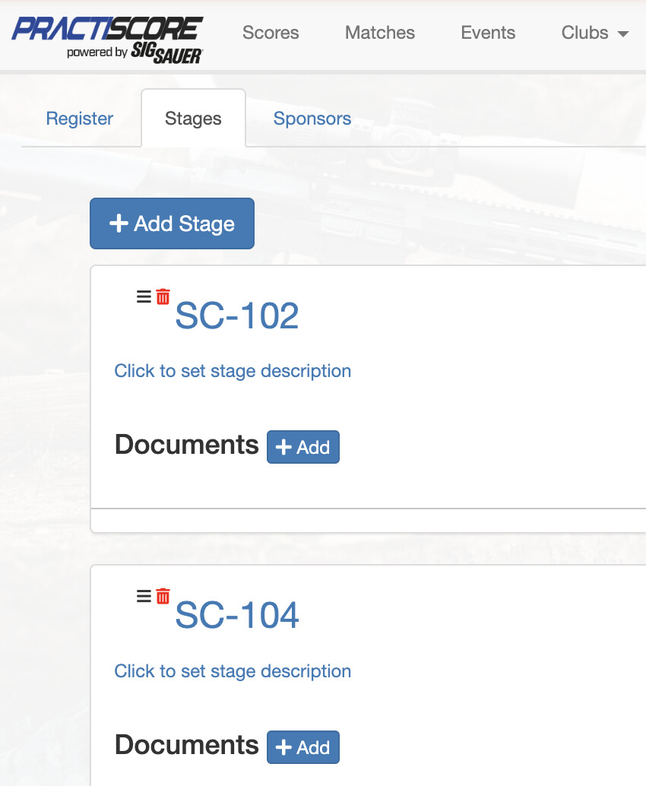Open Events from the top navigation
646x786 pixels.
click(488, 33)
